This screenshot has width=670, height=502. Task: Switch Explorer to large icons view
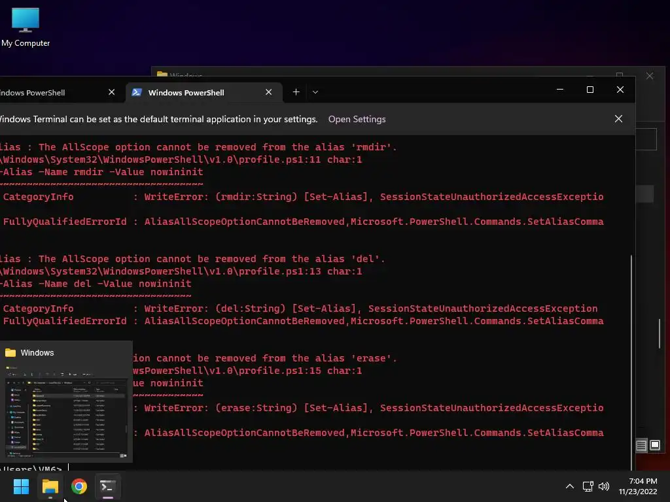(x=654, y=446)
